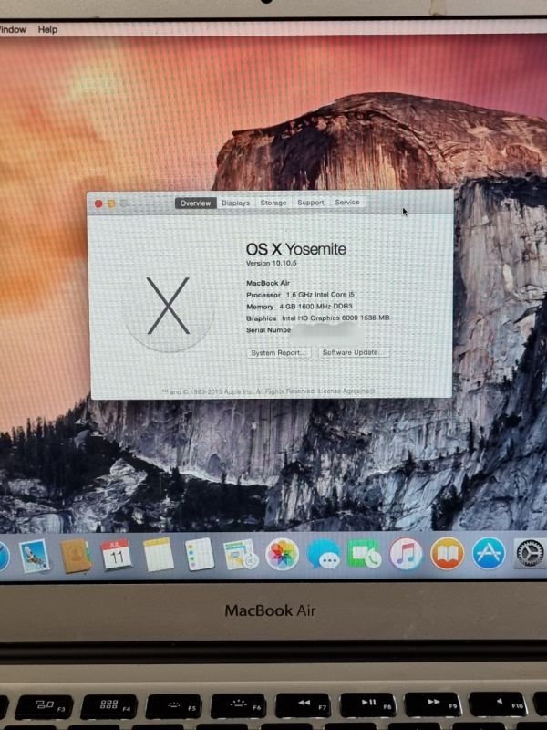
Task: Open the Photos app icon
Action: point(282,554)
